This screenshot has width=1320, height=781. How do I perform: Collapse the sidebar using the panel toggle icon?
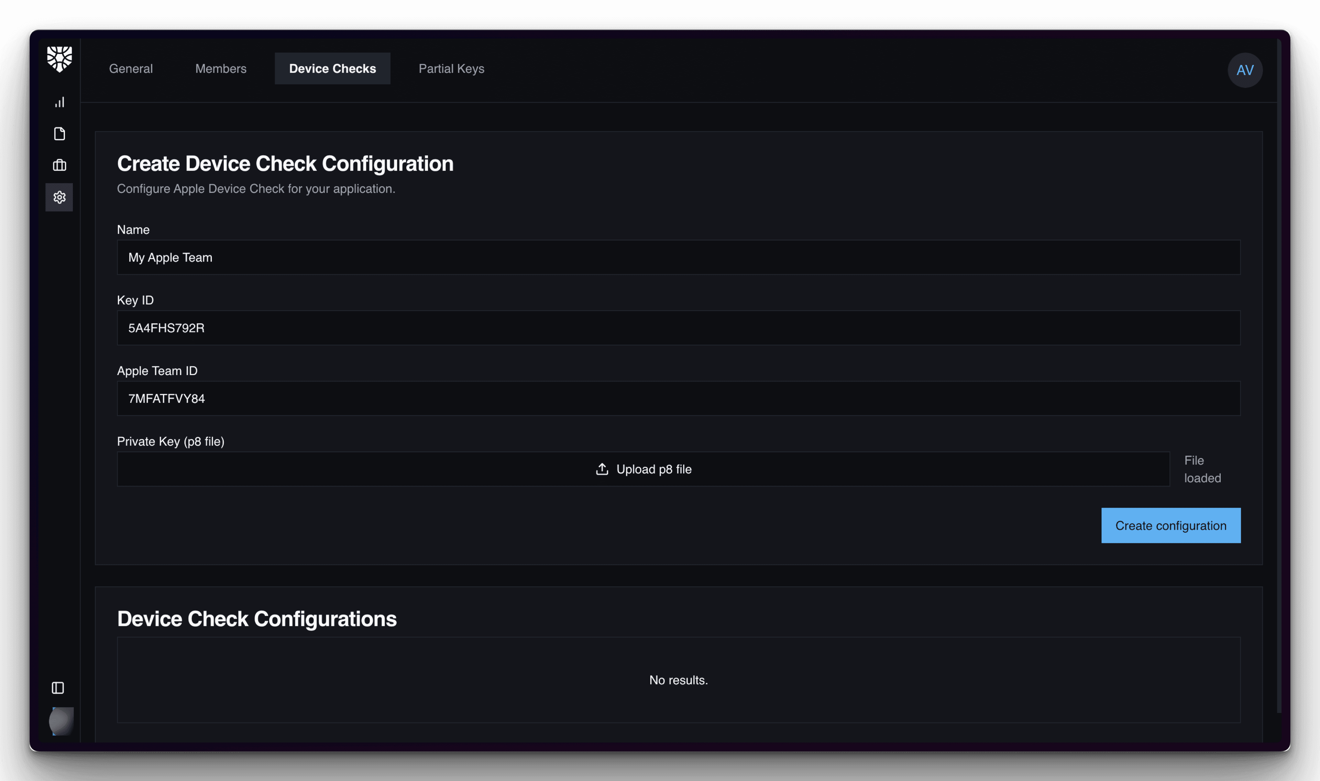pyautogui.click(x=57, y=688)
